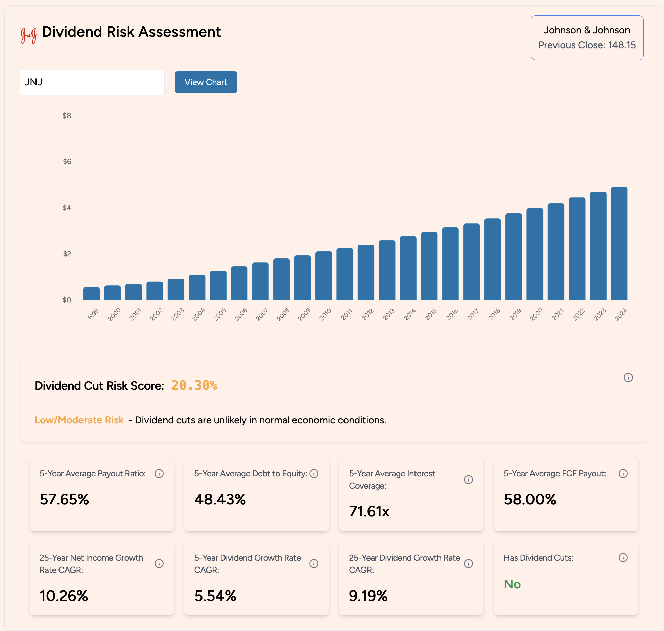
Task: Show info for 25-Year Net Income Growth Rate
Action: 159,563
